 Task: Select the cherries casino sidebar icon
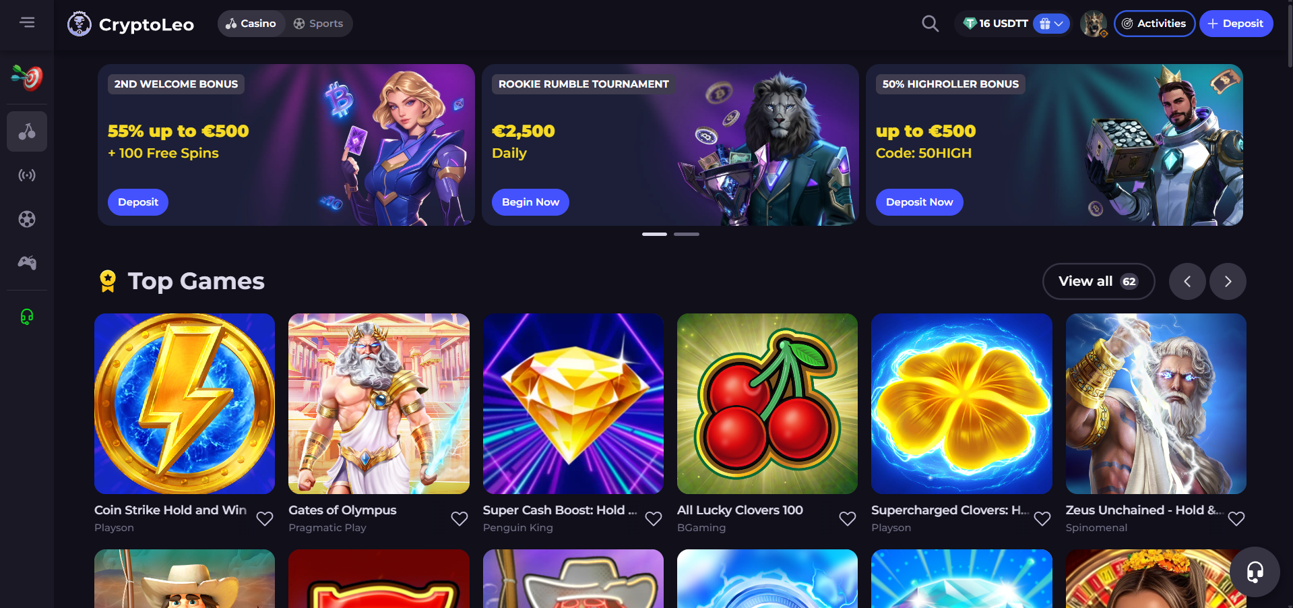[x=27, y=131]
